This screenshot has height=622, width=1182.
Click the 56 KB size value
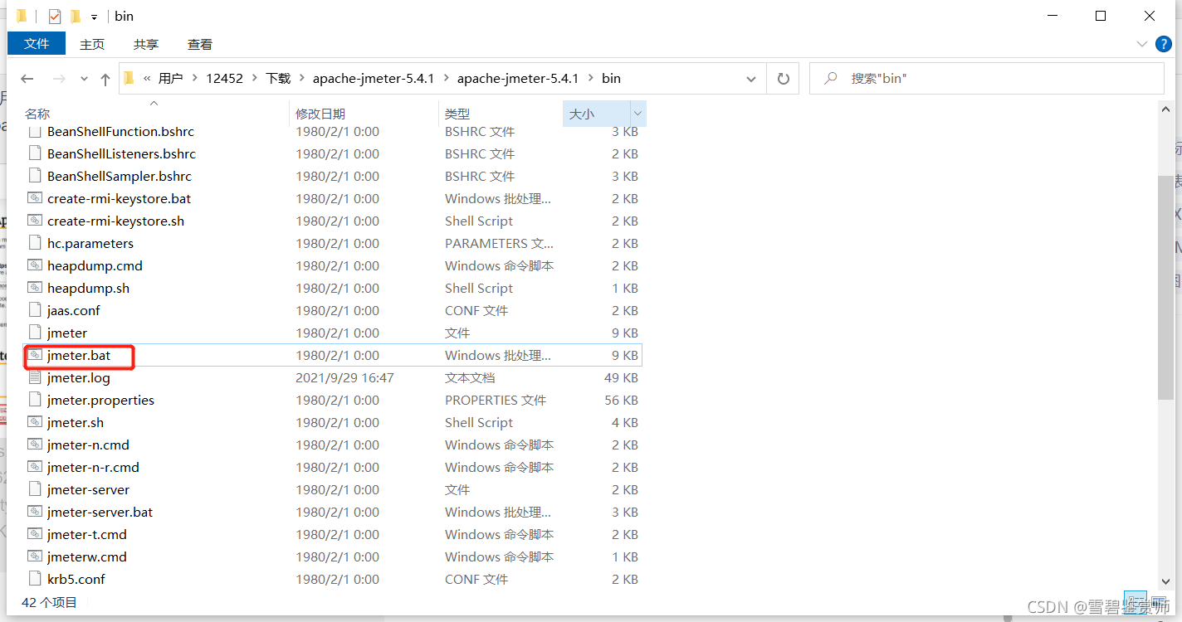[621, 400]
